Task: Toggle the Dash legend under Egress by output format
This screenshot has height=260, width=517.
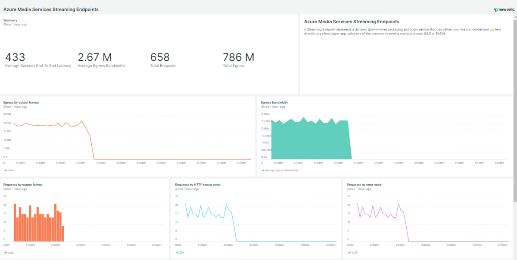Action: pyautogui.click(x=9, y=170)
